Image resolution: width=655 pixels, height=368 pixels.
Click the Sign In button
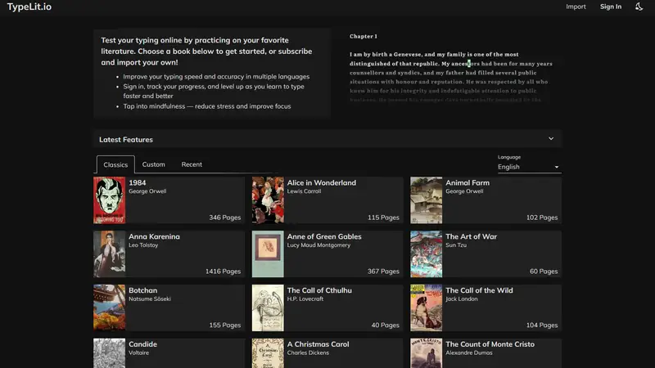click(x=610, y=7)
